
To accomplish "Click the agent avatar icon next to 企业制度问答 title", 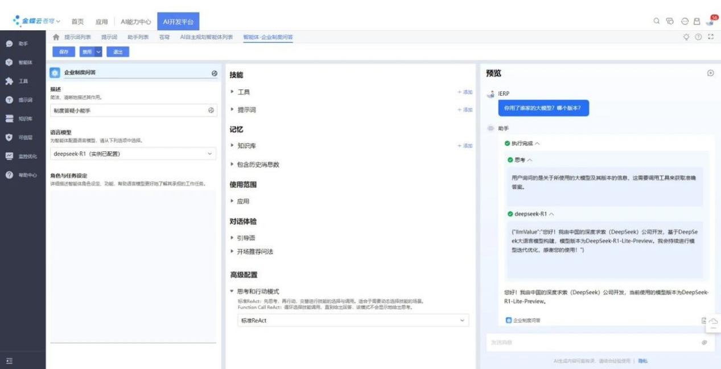I will (55, 73).
